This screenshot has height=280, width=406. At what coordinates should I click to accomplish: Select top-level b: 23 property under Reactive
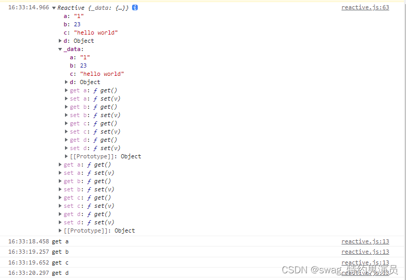(72, 25)
